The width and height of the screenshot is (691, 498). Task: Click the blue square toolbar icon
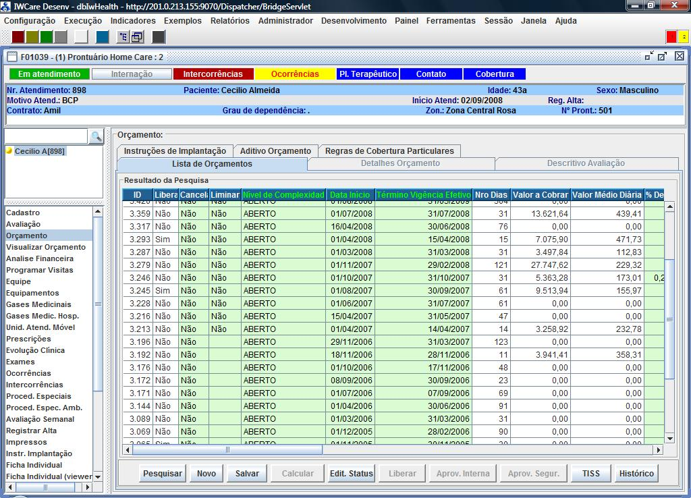point(103,37)
